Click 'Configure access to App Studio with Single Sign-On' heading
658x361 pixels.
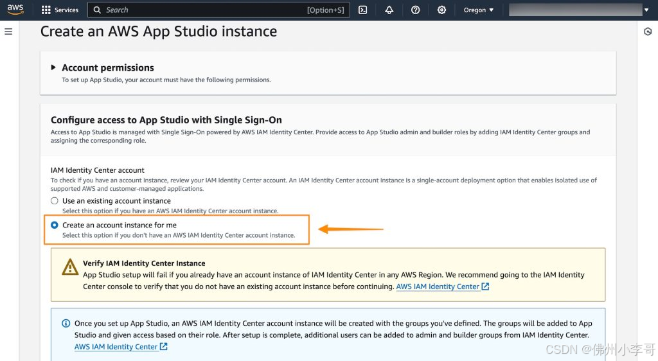tap(166, 120)
